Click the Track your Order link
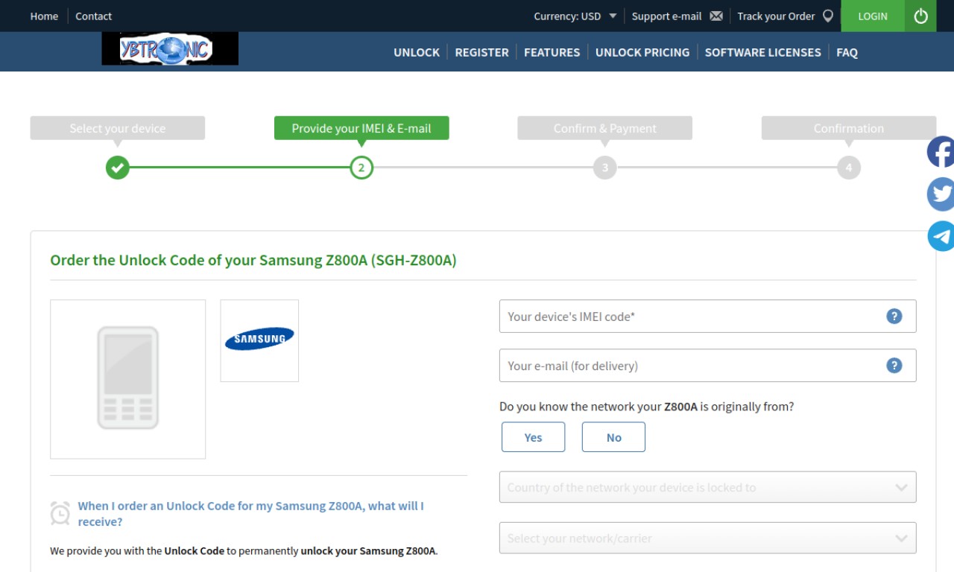Viewport: 954px width, 572px height. pyautogui.click(x=776, y=16)
